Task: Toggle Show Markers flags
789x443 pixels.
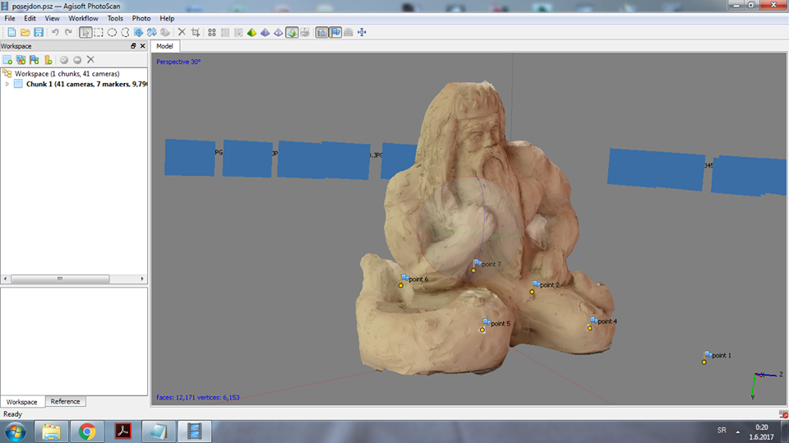Action: [x=335, y=32]
